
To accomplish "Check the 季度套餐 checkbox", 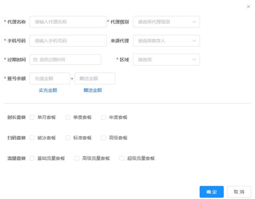I will coord(68,117).
